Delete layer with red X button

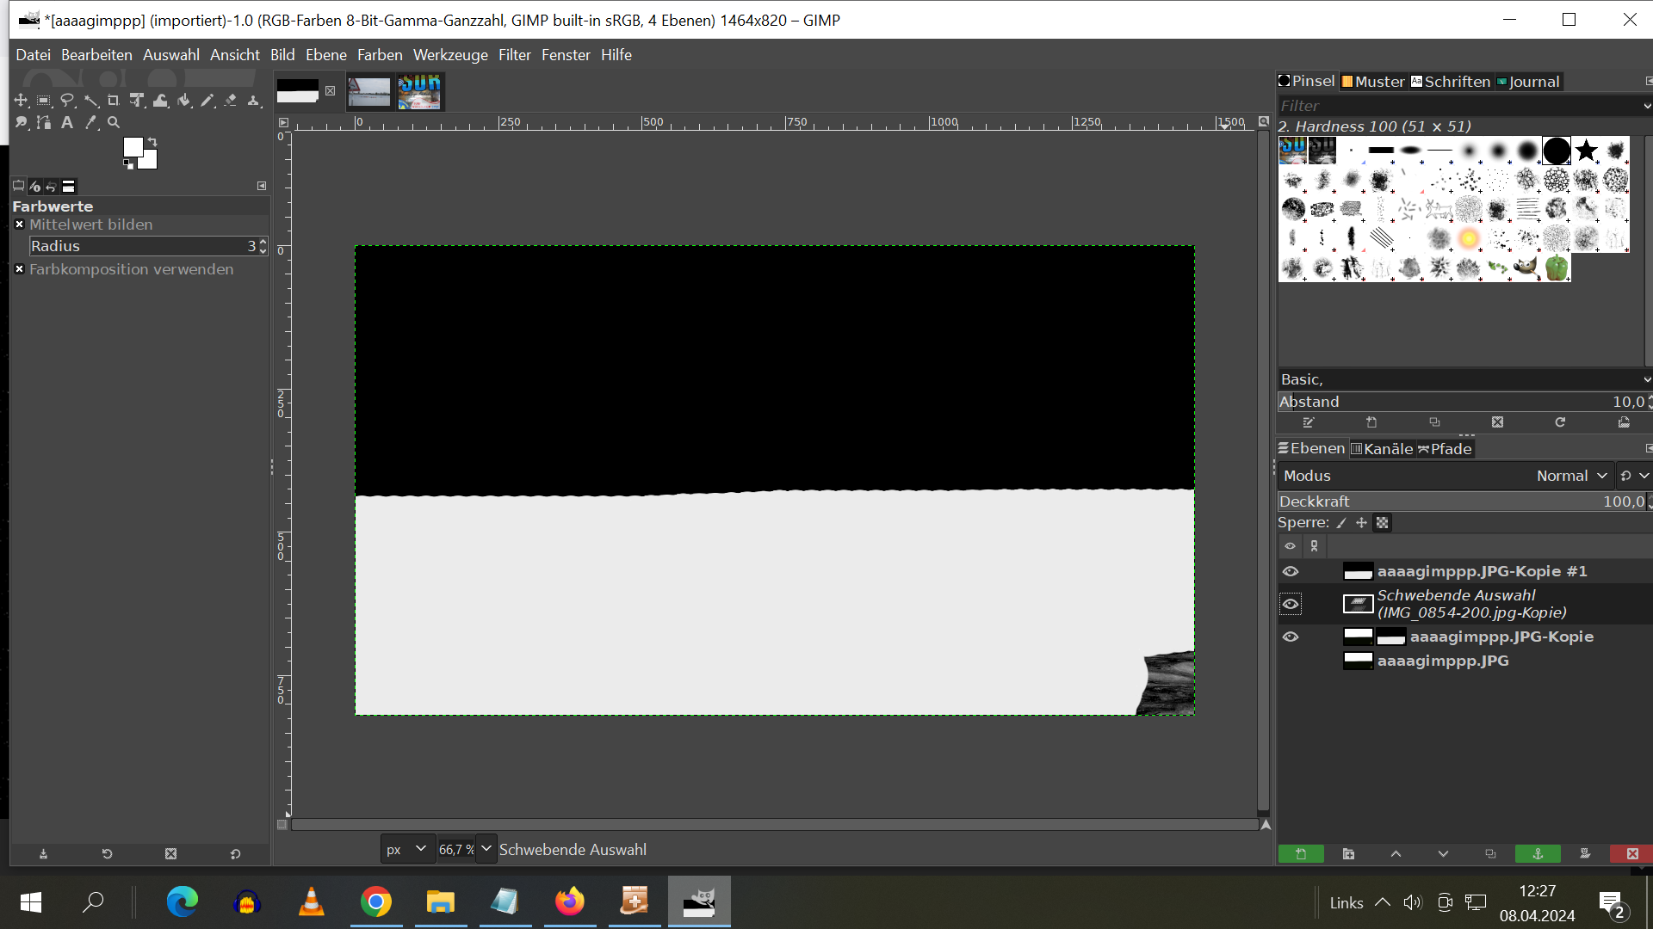click(1632, 853)
